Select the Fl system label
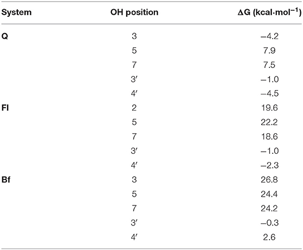 point(5,108)
